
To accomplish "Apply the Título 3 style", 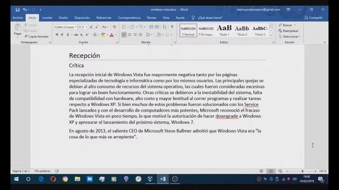I will pyautogui.click(x=260, y=31).
